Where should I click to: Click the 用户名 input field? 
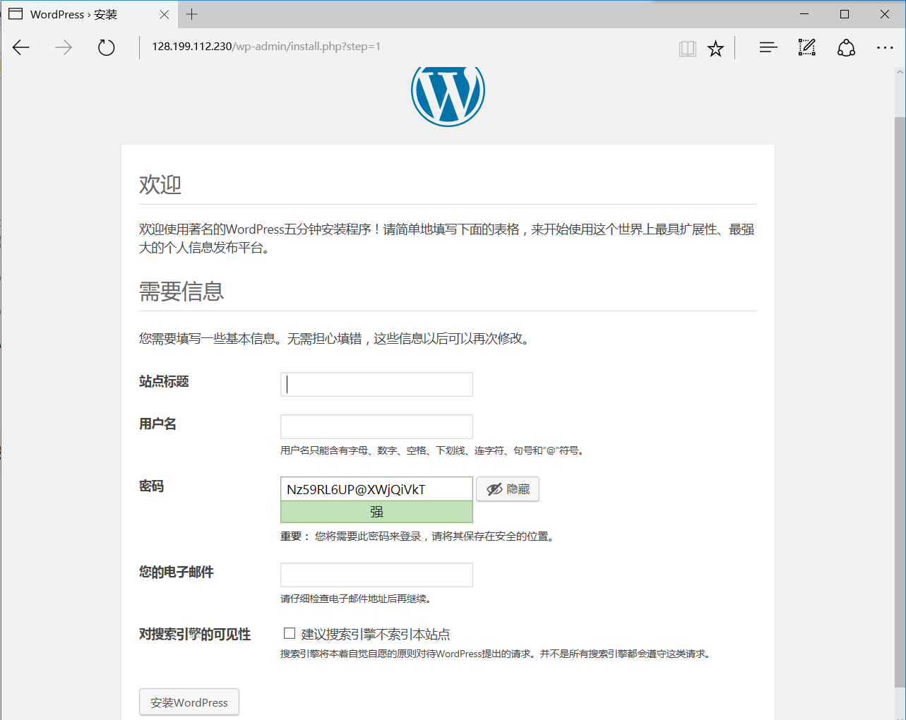coord(376,426)
